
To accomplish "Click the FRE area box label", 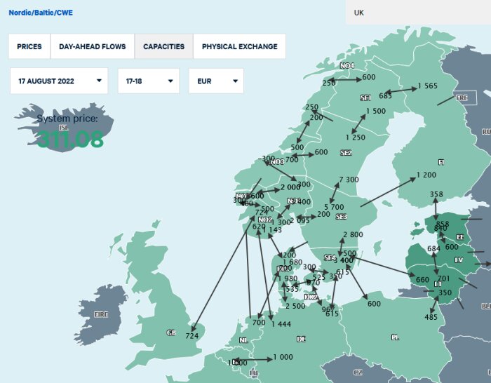I will point(462,98).
